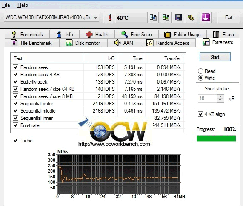Open the Random Access tab
Image resolution: width=243 pixels, height=206 pixels.
tap(168, 43)
